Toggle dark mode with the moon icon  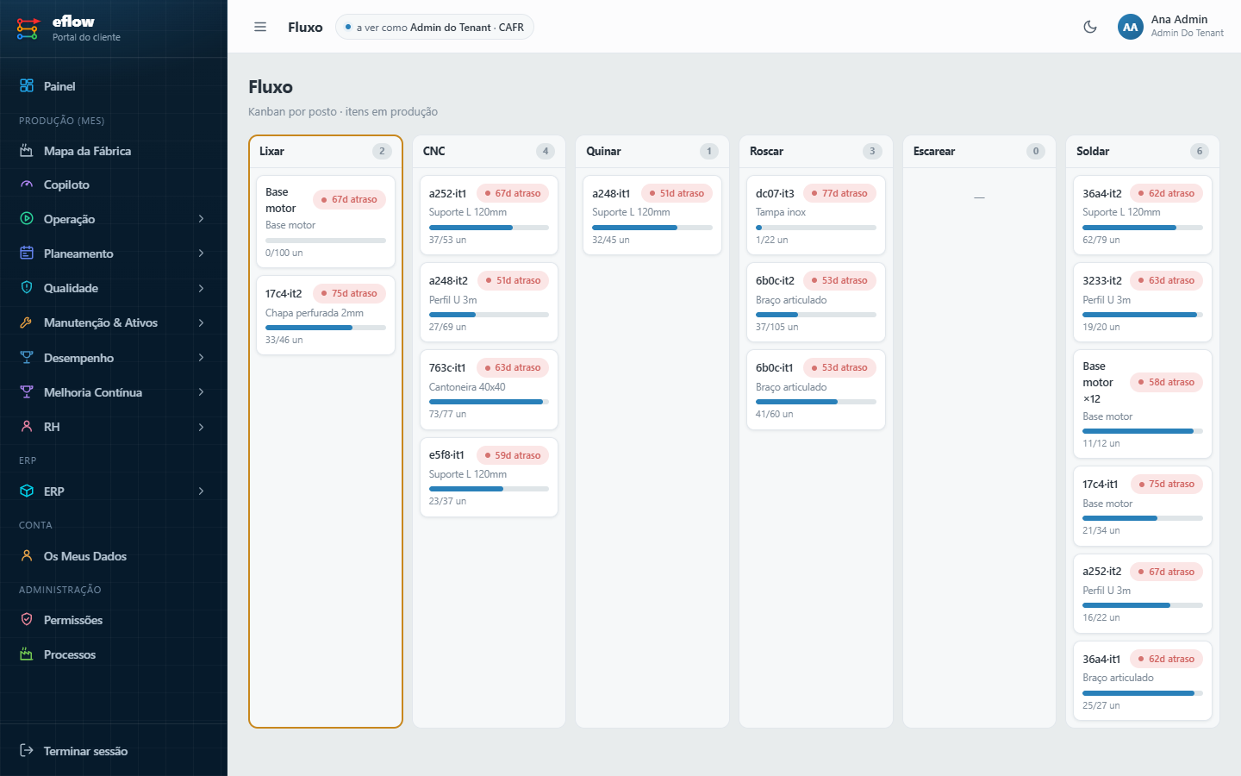(x=1090, y=27)
